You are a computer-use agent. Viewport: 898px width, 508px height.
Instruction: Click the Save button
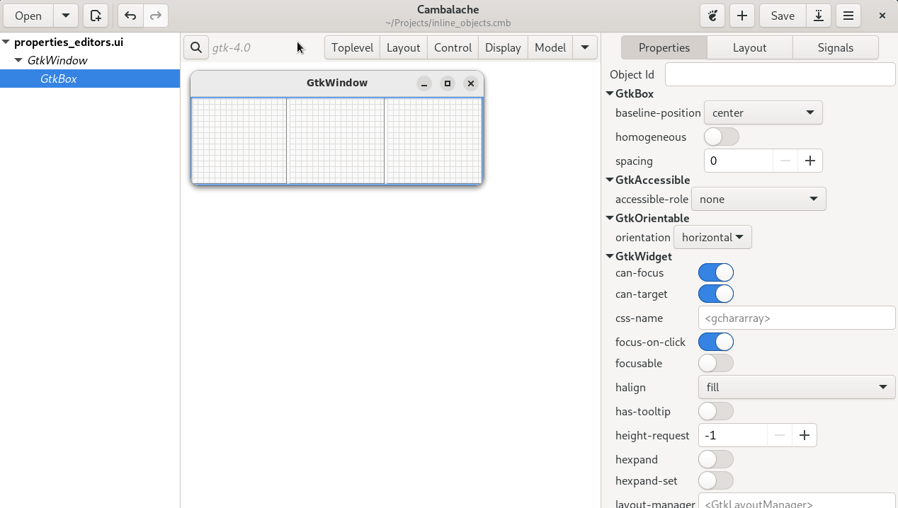[x=783, y=16]
